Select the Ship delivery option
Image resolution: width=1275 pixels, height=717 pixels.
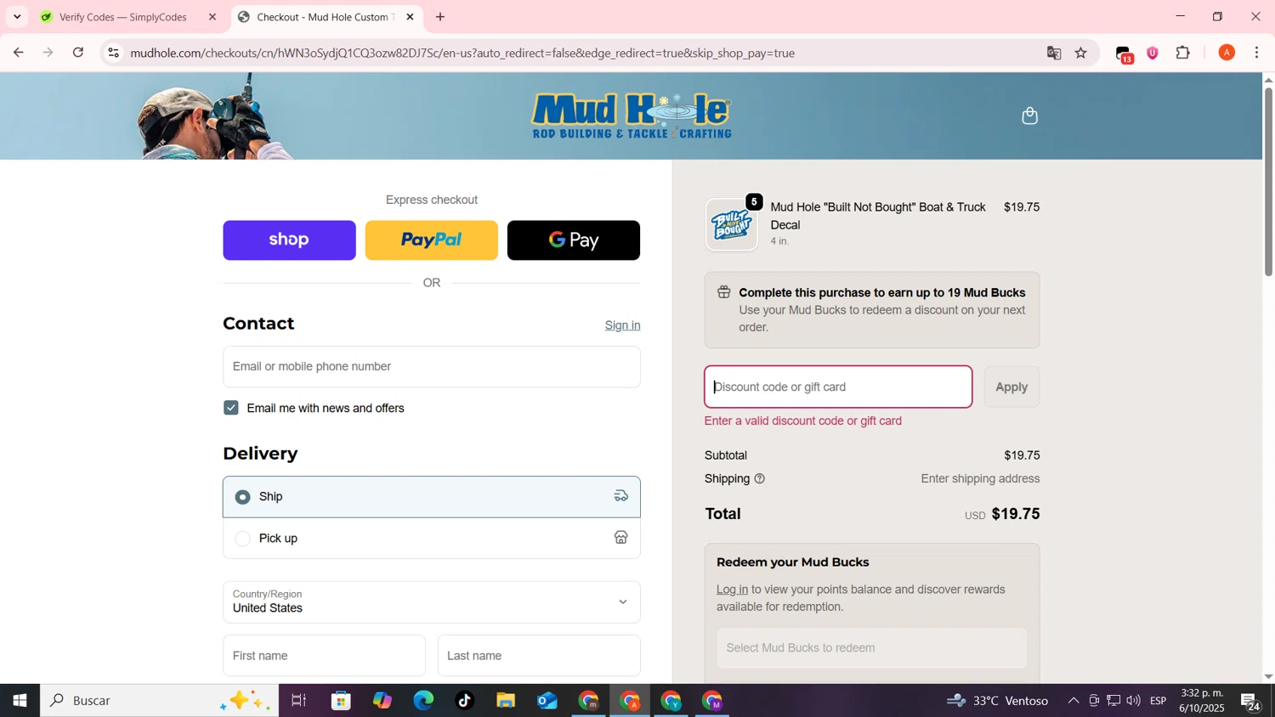(x=432, y=497)
